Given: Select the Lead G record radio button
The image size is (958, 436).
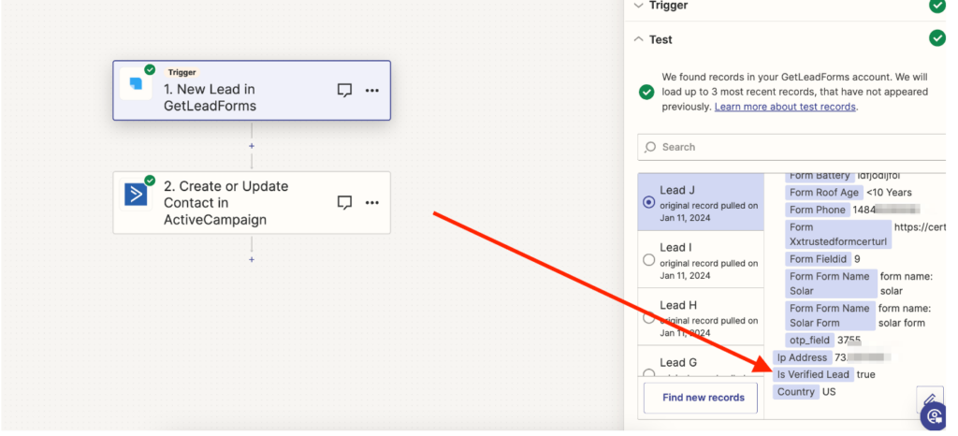Looking at the screenshot, I should coord(649,373).
